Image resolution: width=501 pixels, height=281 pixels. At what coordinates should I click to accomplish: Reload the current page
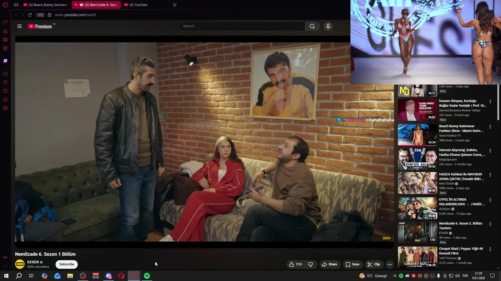[x=30, y=15]
